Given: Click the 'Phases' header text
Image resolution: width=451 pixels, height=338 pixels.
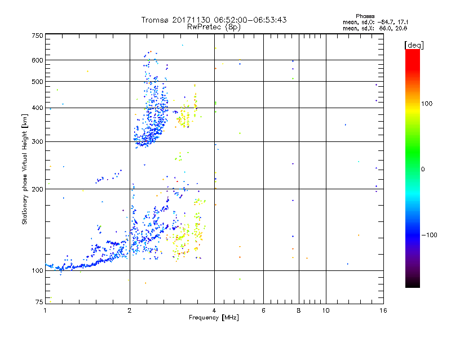Looking at the screenshot, I should click(365, 16).
